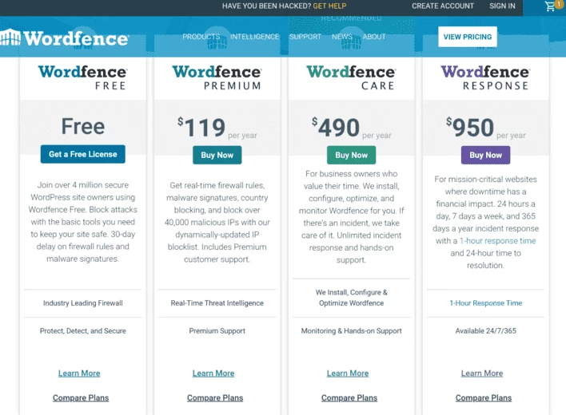
Task: Click 'Industry Leading Firewall' feature text
Action: pyautogui.click(x=82, y=303)
